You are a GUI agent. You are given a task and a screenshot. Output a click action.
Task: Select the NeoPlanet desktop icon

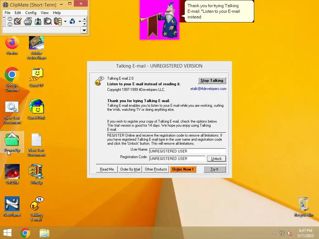[x=12, y=207]
